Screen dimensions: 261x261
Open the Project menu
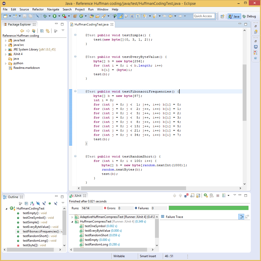(x=80, y=9)
